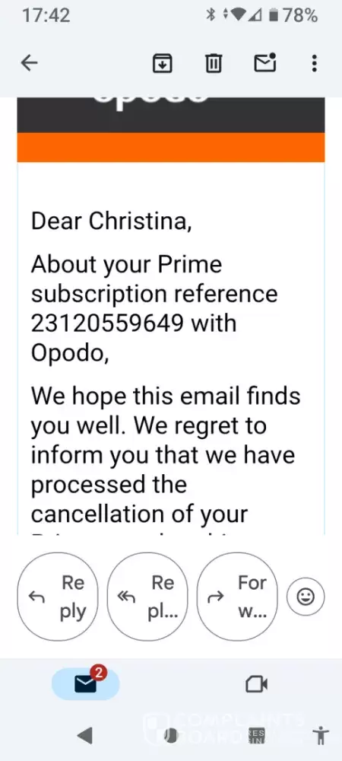Switch to the Meet video tab
The image size is (342, 761).
(x=257, y=684)
